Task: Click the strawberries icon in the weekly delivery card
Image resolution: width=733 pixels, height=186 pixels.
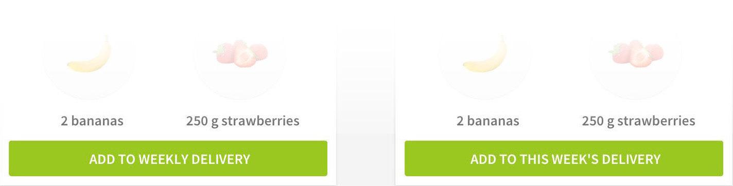Action: click(241, 53)
